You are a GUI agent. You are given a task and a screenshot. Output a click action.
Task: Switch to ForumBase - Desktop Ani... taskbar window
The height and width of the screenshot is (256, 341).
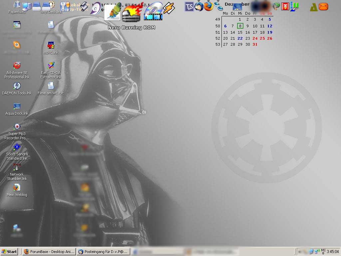click(49, 252)
